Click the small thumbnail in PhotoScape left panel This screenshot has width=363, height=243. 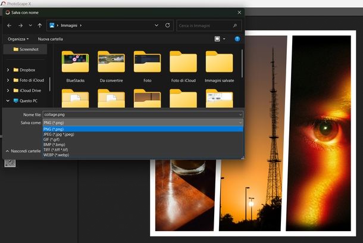pos(10,163)
